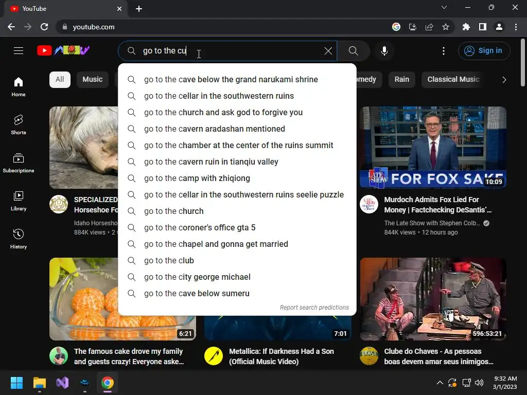Close the YouTube tab
The width and height of the screenshot is (527, 395).
tap(119, 9)
